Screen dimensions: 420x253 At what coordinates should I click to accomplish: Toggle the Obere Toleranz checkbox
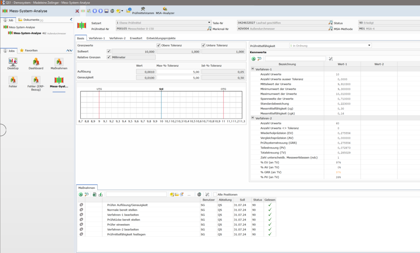point(159,45)
